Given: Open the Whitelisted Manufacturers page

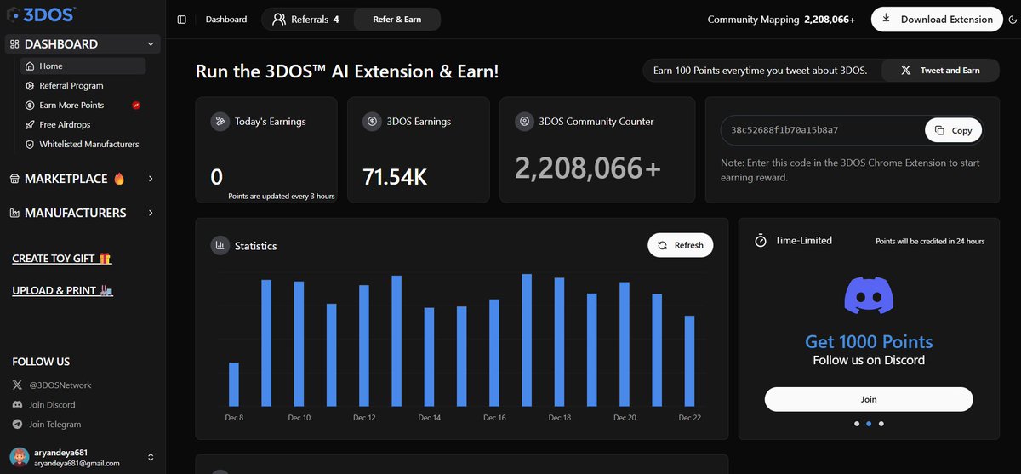Looking at the screenshot, I should 83,144.
